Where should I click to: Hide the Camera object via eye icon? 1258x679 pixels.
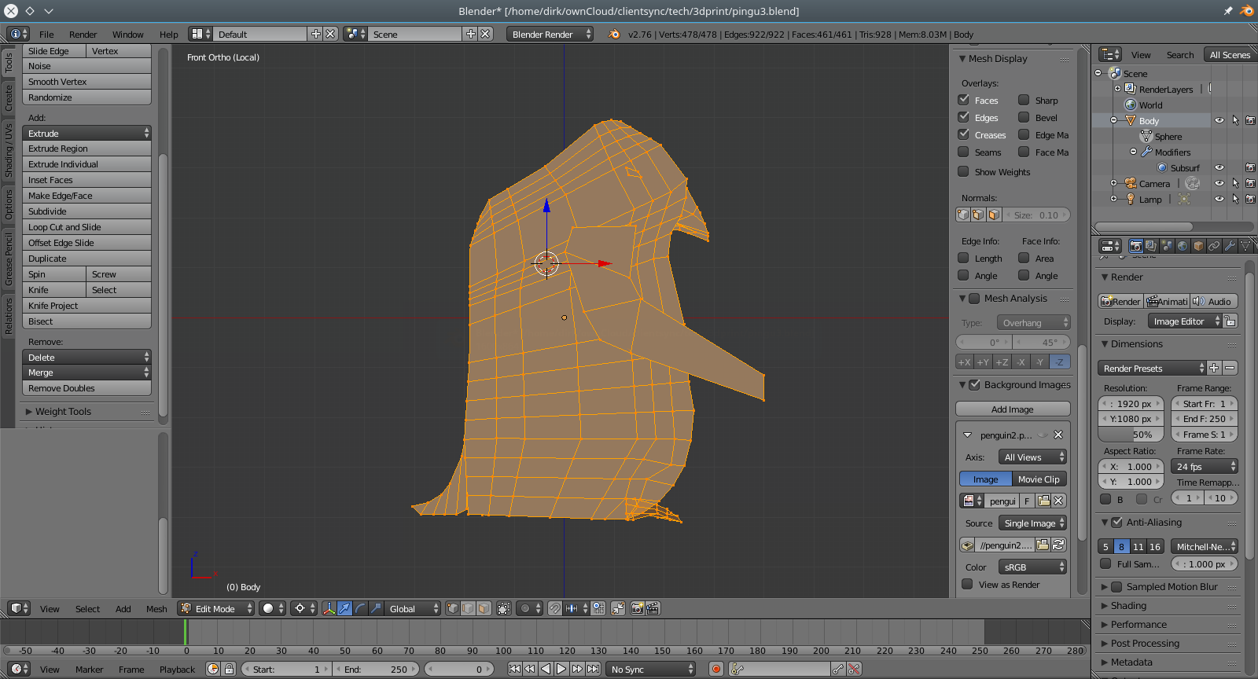click(x=1219, y=183)
